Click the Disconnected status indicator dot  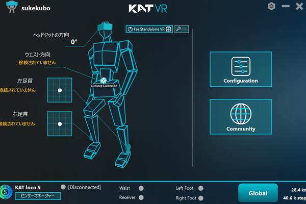click(63, 187)
